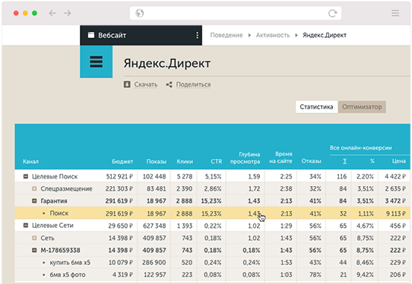Screen dimensions: 412x284
Task: Reload the page with refresh icon
Action: tap(332, 13)
